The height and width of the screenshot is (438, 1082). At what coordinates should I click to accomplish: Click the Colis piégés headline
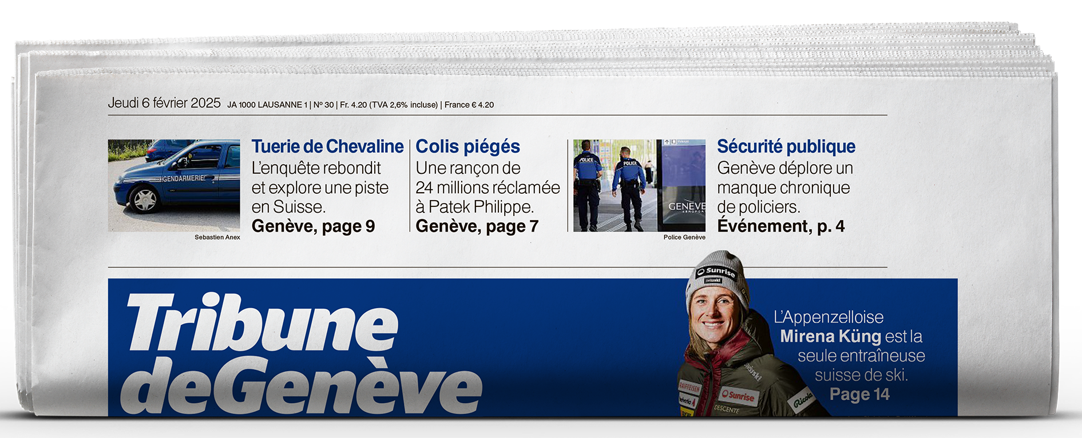tap(467, 147)
